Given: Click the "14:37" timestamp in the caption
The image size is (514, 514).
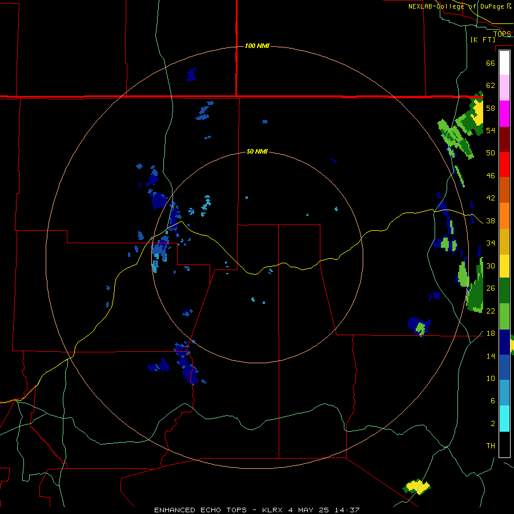Looking at the screenshot, I should coord(347,510).
